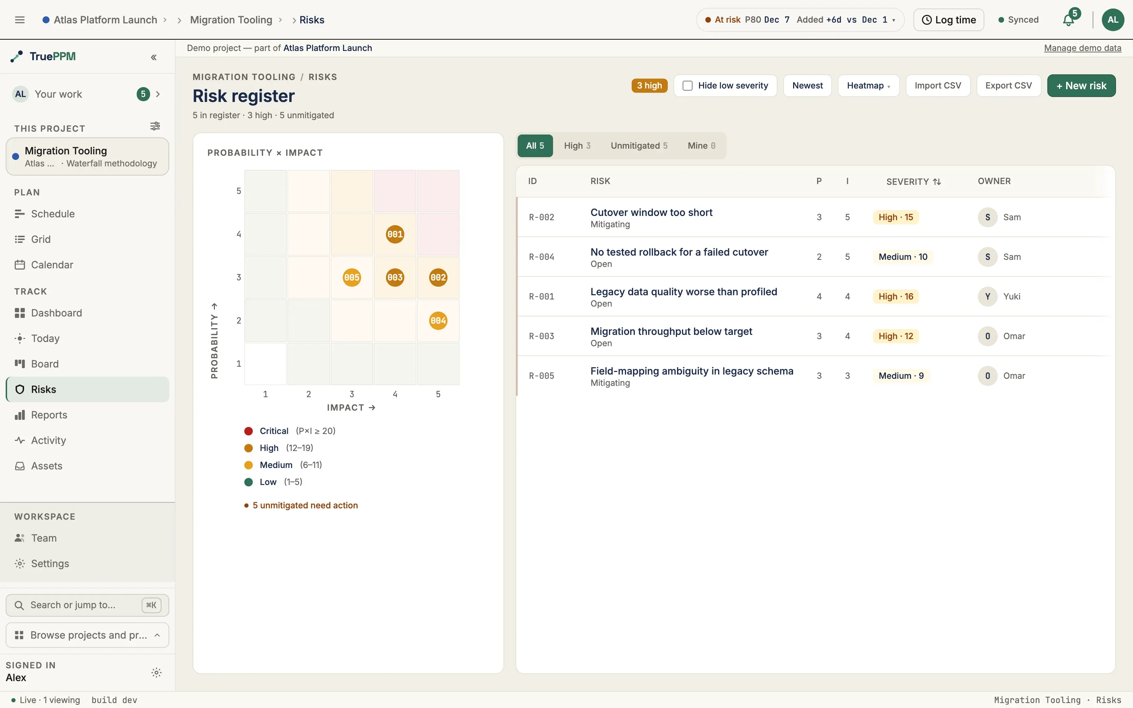Collapse the sidebar with double-chevron icon
Viewport: 1133px width, 708px height.
pos(154,57)
